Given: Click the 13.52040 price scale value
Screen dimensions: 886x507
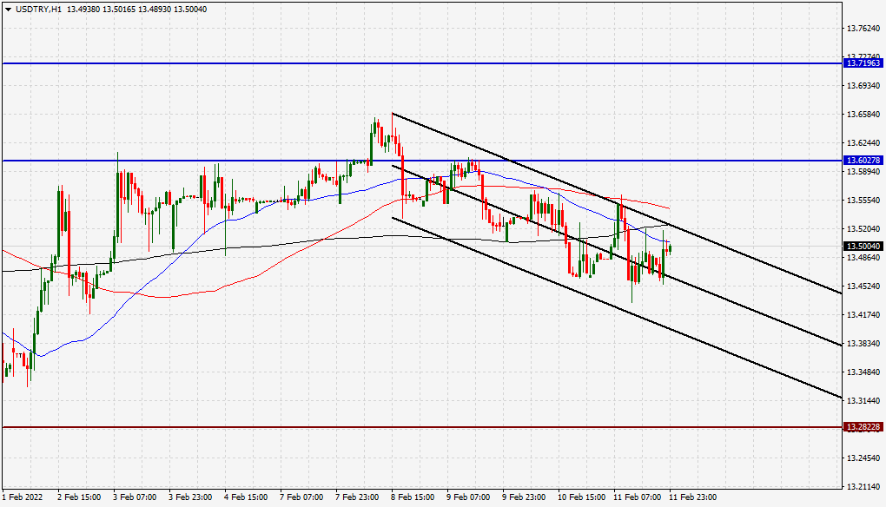Looking at the screenshot, I should pyautogui.click(x=863, y=228).
